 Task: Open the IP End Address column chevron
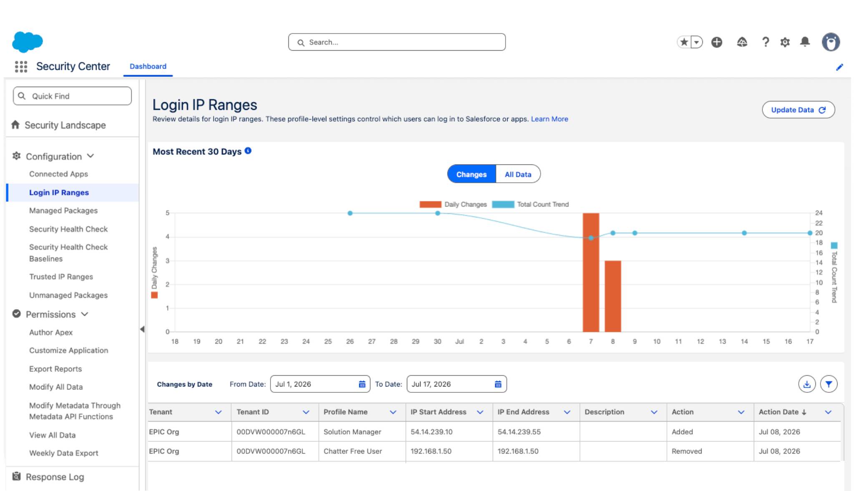pos(567,412)
